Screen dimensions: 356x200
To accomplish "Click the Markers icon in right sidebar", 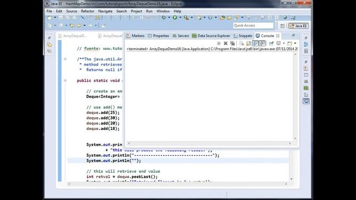I will click(306, 68).
